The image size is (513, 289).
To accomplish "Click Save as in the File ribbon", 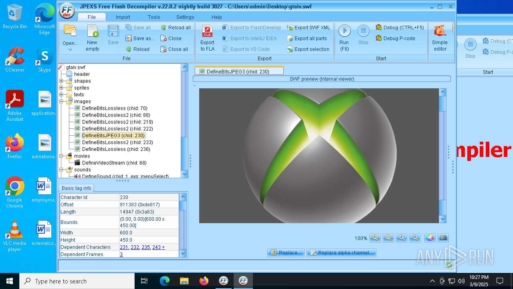I will coord(140,39).
